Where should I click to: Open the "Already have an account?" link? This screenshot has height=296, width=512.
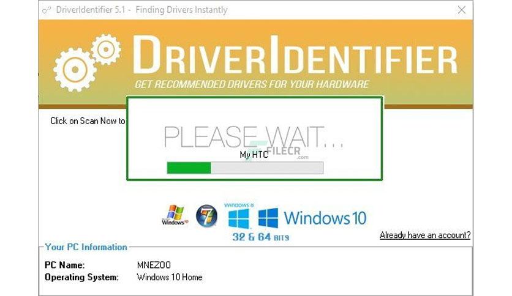[x=425, y=235]
